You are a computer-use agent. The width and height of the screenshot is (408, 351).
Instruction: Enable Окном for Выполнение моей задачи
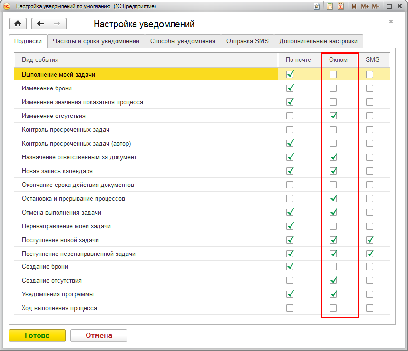[333, 74]
